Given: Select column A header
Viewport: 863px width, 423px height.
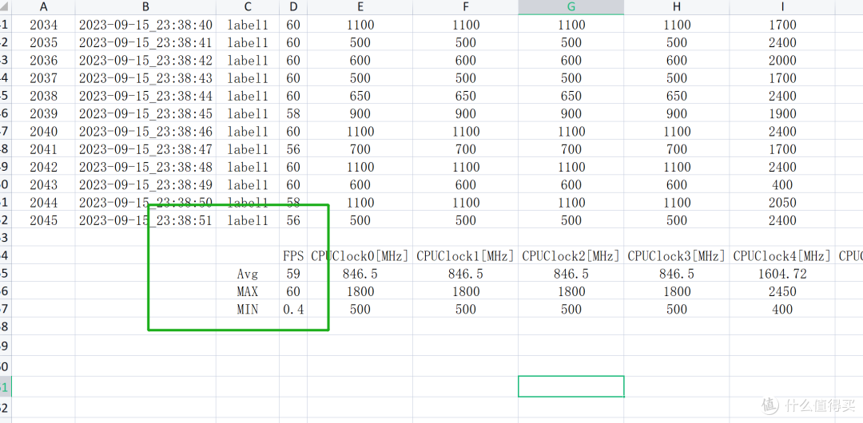Looking at the screenshot, I should [x=43, y=6].
